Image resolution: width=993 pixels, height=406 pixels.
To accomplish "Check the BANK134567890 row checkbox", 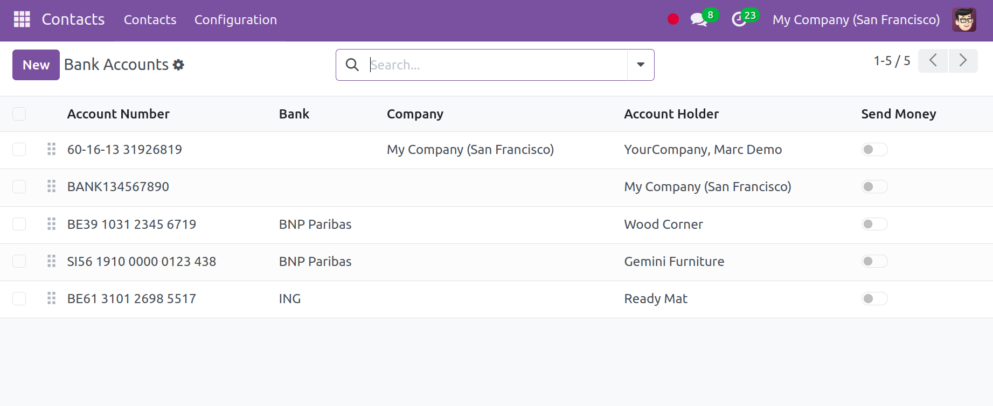I will [x=19, y=186].
